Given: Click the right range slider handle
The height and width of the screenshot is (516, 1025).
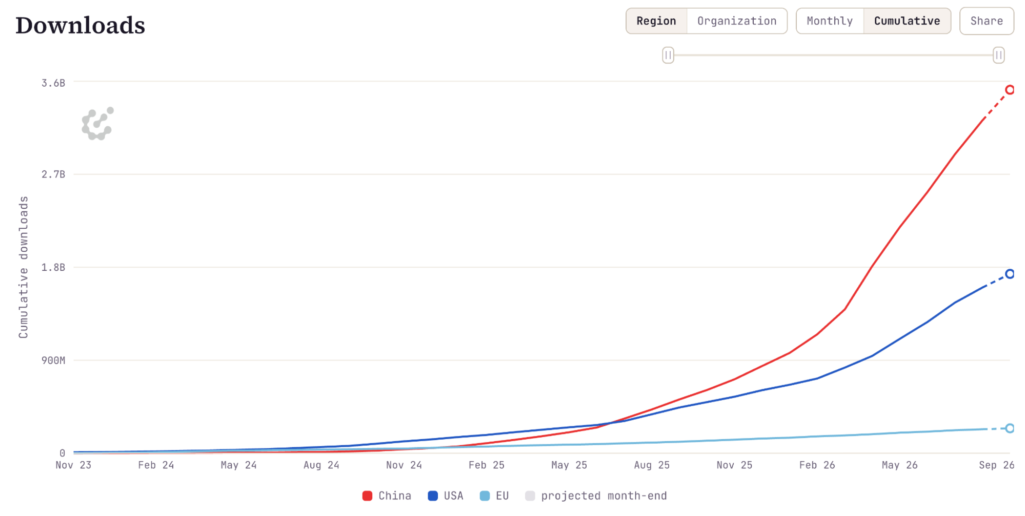Looking at the screenshot, I should point(998,55).
